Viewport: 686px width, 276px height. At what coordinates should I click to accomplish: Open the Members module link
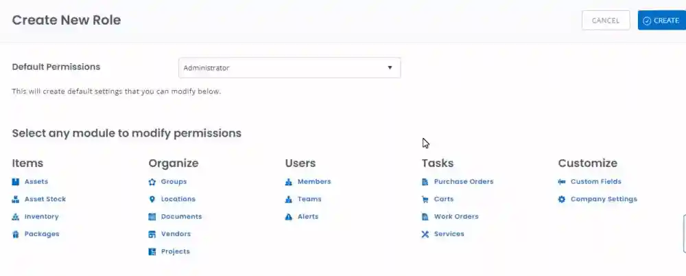pos(314,181)
